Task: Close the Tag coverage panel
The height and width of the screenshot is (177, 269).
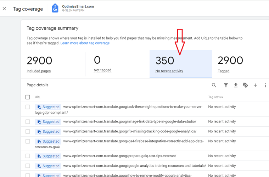Action: pos(5,9)
